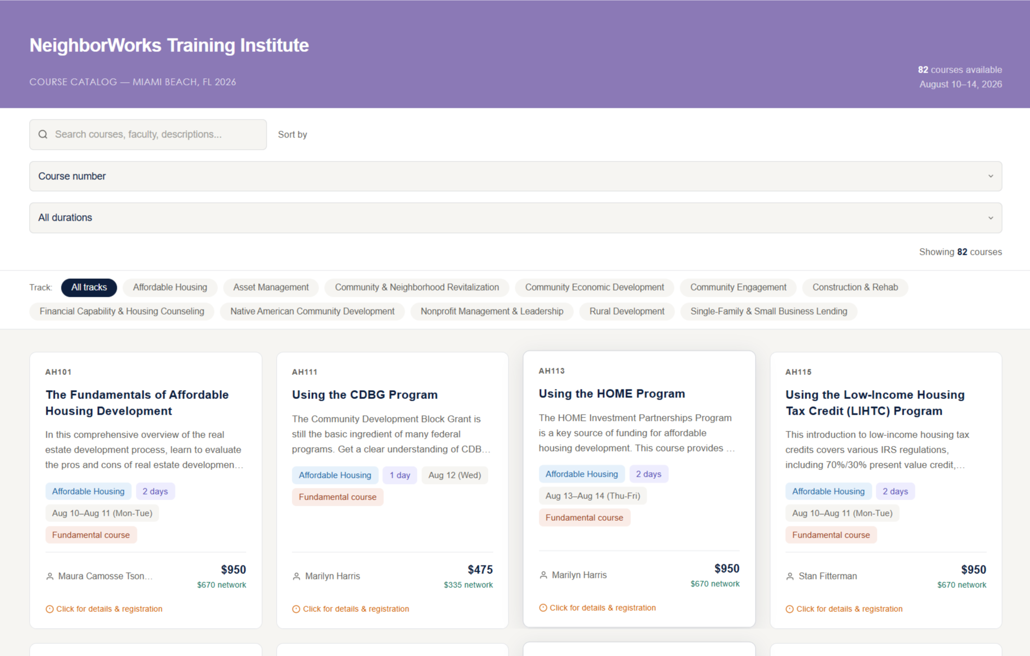The image size is (1030, 656).
Task: Select the All tracks filter
Action: coord(89,287)
